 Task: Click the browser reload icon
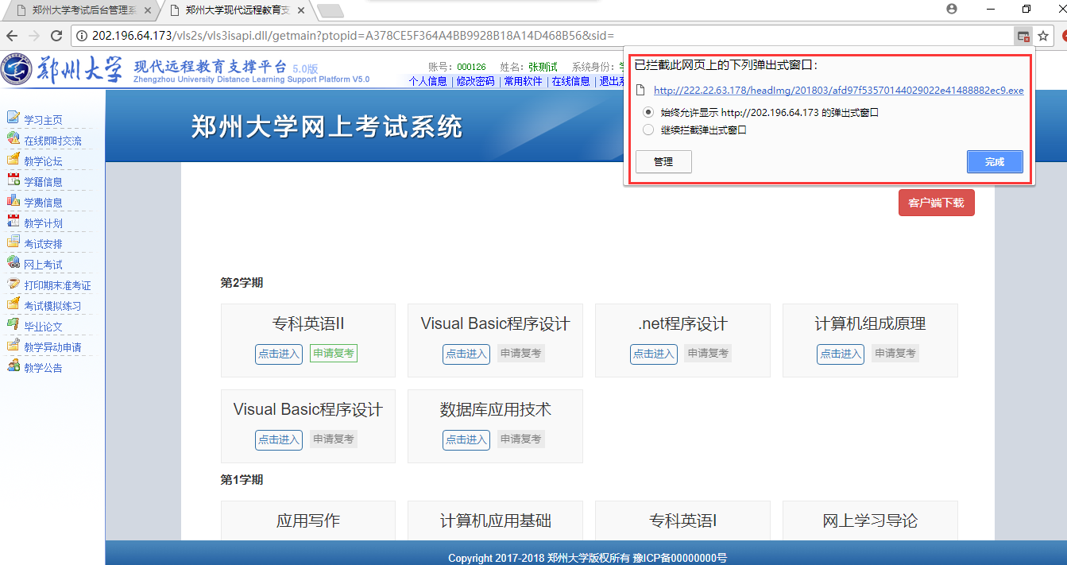coord(56,36)
